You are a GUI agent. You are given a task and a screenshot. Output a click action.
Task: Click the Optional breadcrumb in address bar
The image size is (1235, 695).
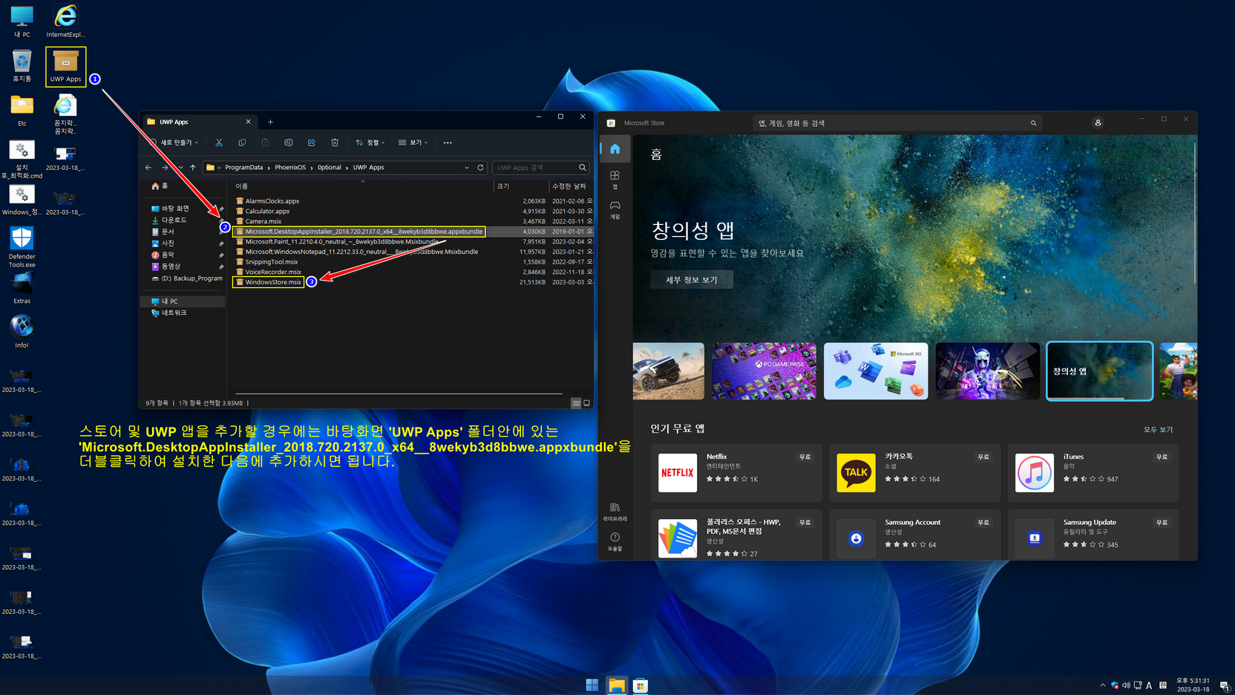[x=330, y=168]
